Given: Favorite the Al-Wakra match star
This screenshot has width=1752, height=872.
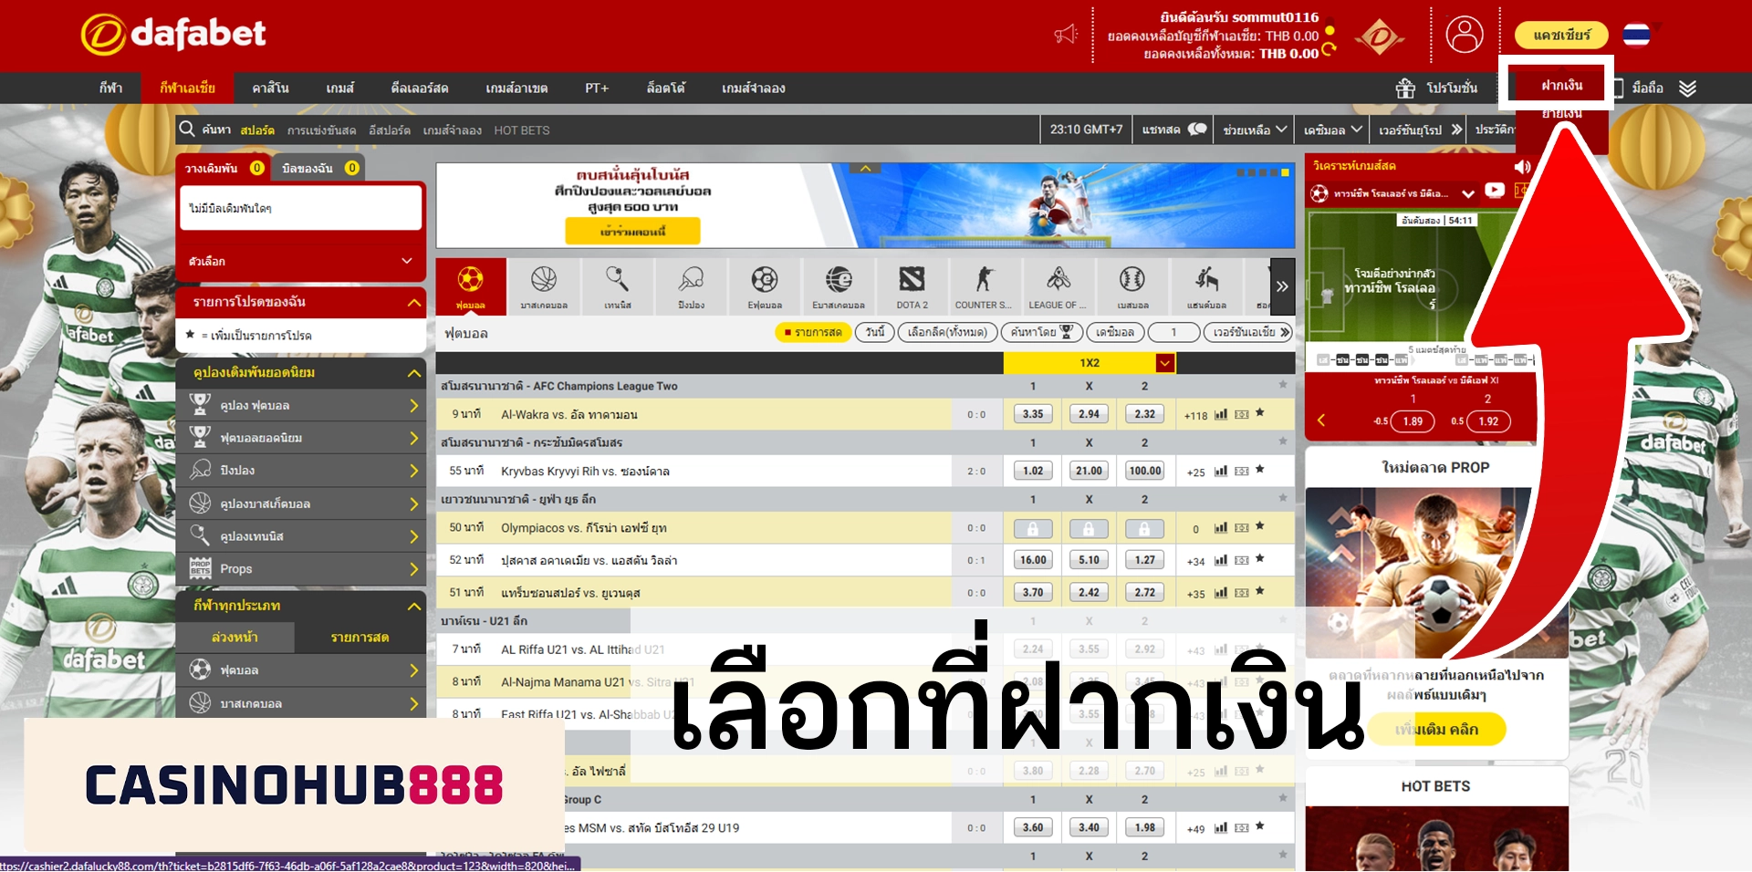Looking at the screenshot, I should pyautogui.click(x=1259, y=413).
